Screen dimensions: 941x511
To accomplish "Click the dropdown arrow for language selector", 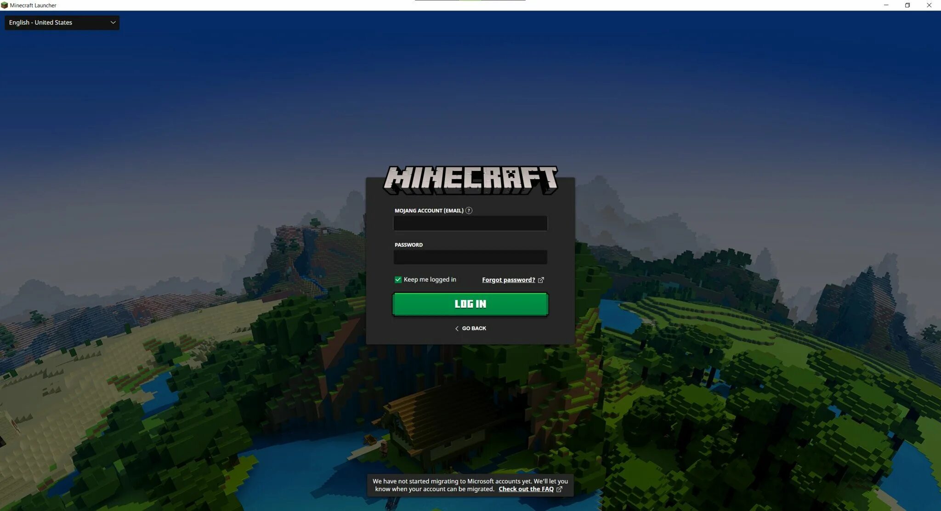I will coord(112,23).
